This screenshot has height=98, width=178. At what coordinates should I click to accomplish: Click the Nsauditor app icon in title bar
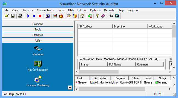(x=5, y=4)
